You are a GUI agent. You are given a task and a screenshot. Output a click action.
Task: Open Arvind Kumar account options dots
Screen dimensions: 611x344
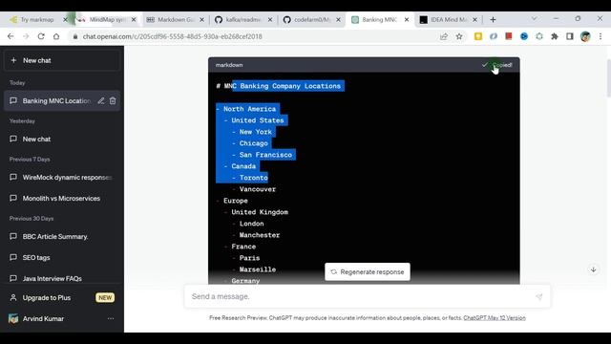(111, 318)
